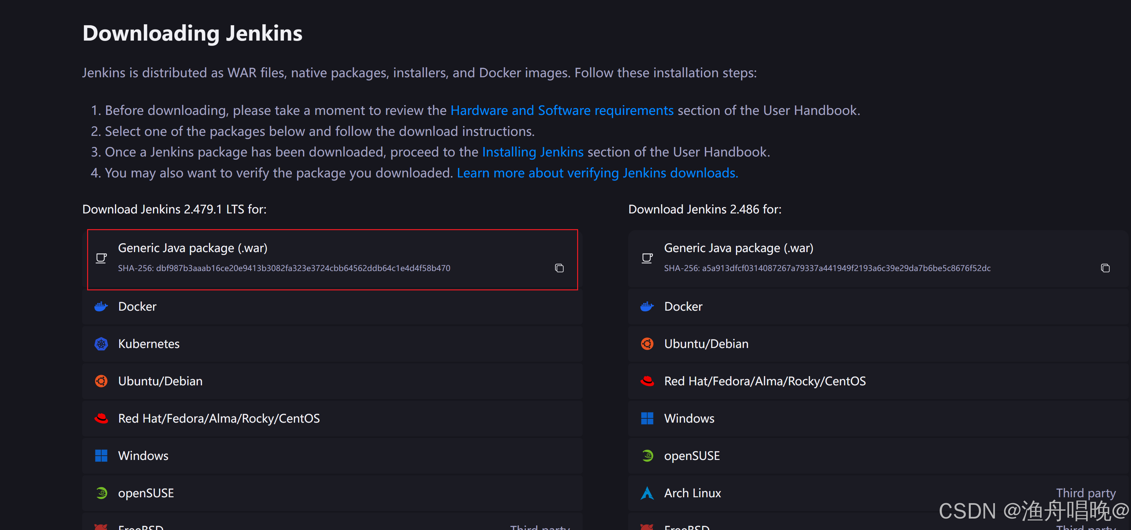1131x530 pixels.
Task: Click the Docker whale icon in LTS column
Action: click(101, 306)
